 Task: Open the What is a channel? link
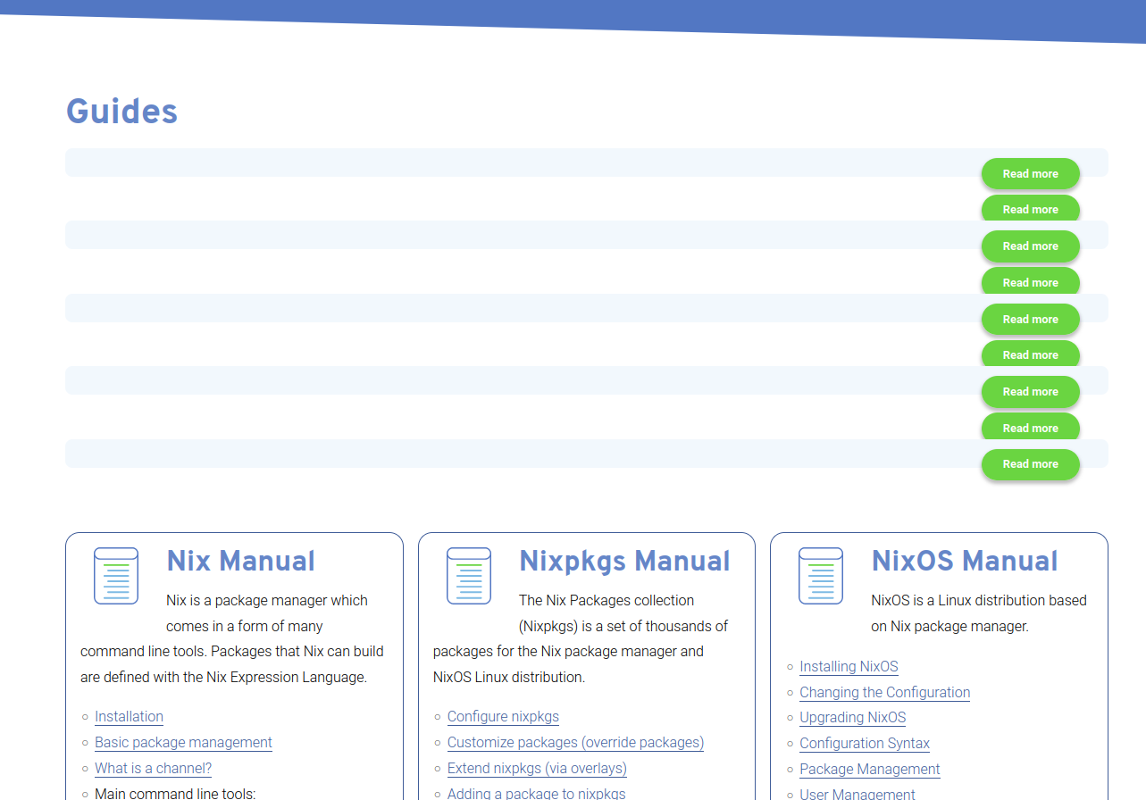coord(153,768)
